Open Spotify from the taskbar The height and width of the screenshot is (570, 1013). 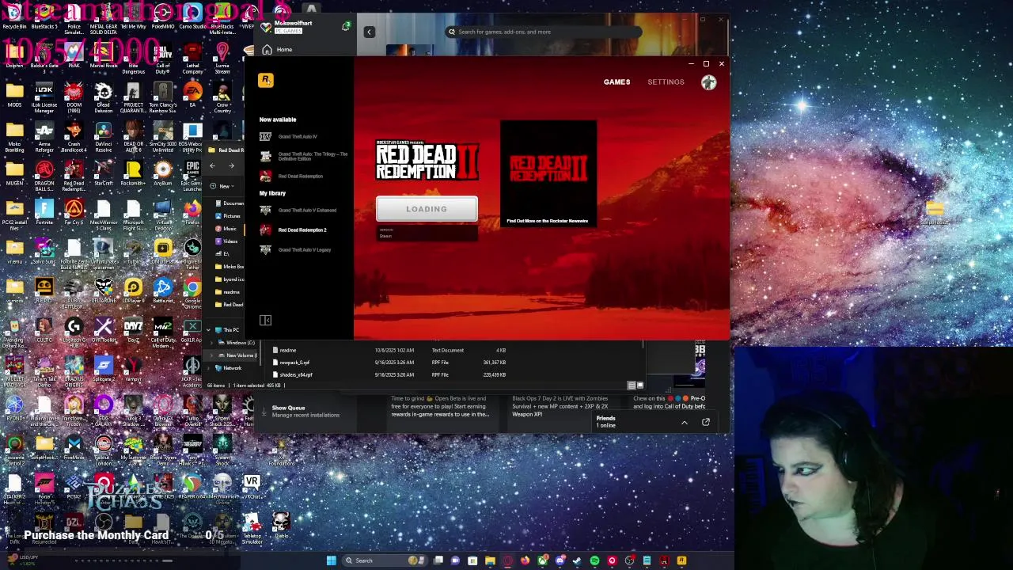pyautogui.click(x=594, y=560)
